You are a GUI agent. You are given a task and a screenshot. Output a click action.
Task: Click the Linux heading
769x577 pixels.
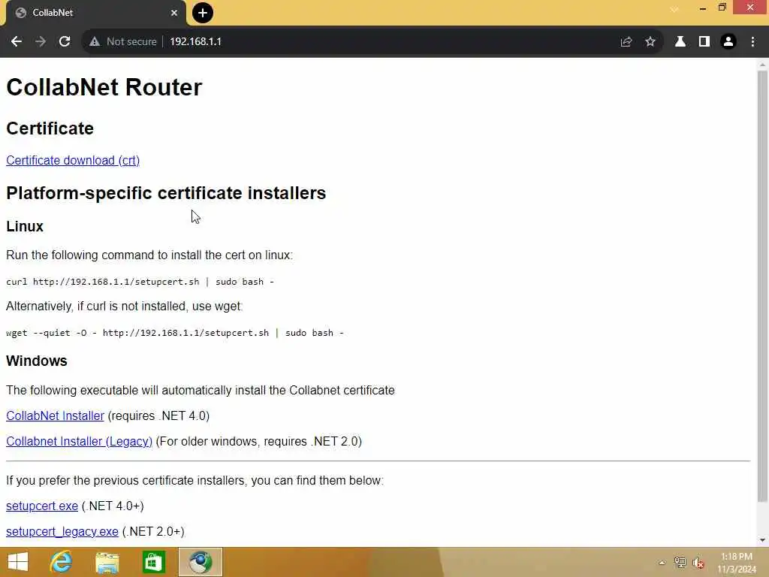coord(25,226)
